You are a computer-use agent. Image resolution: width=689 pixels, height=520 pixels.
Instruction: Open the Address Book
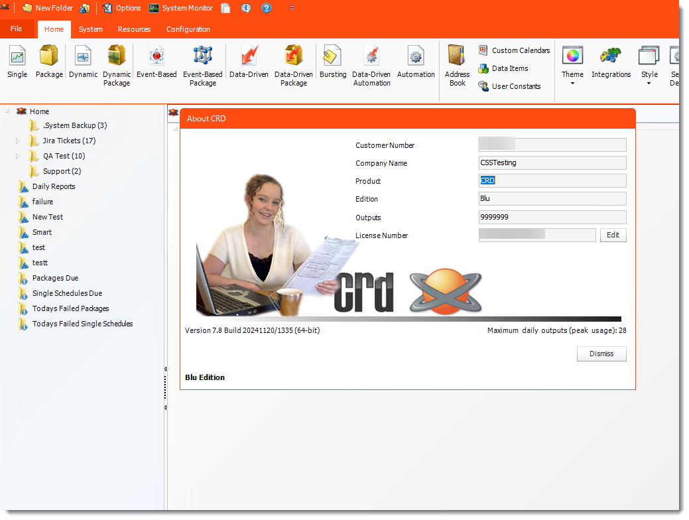(x=456, y=63)
